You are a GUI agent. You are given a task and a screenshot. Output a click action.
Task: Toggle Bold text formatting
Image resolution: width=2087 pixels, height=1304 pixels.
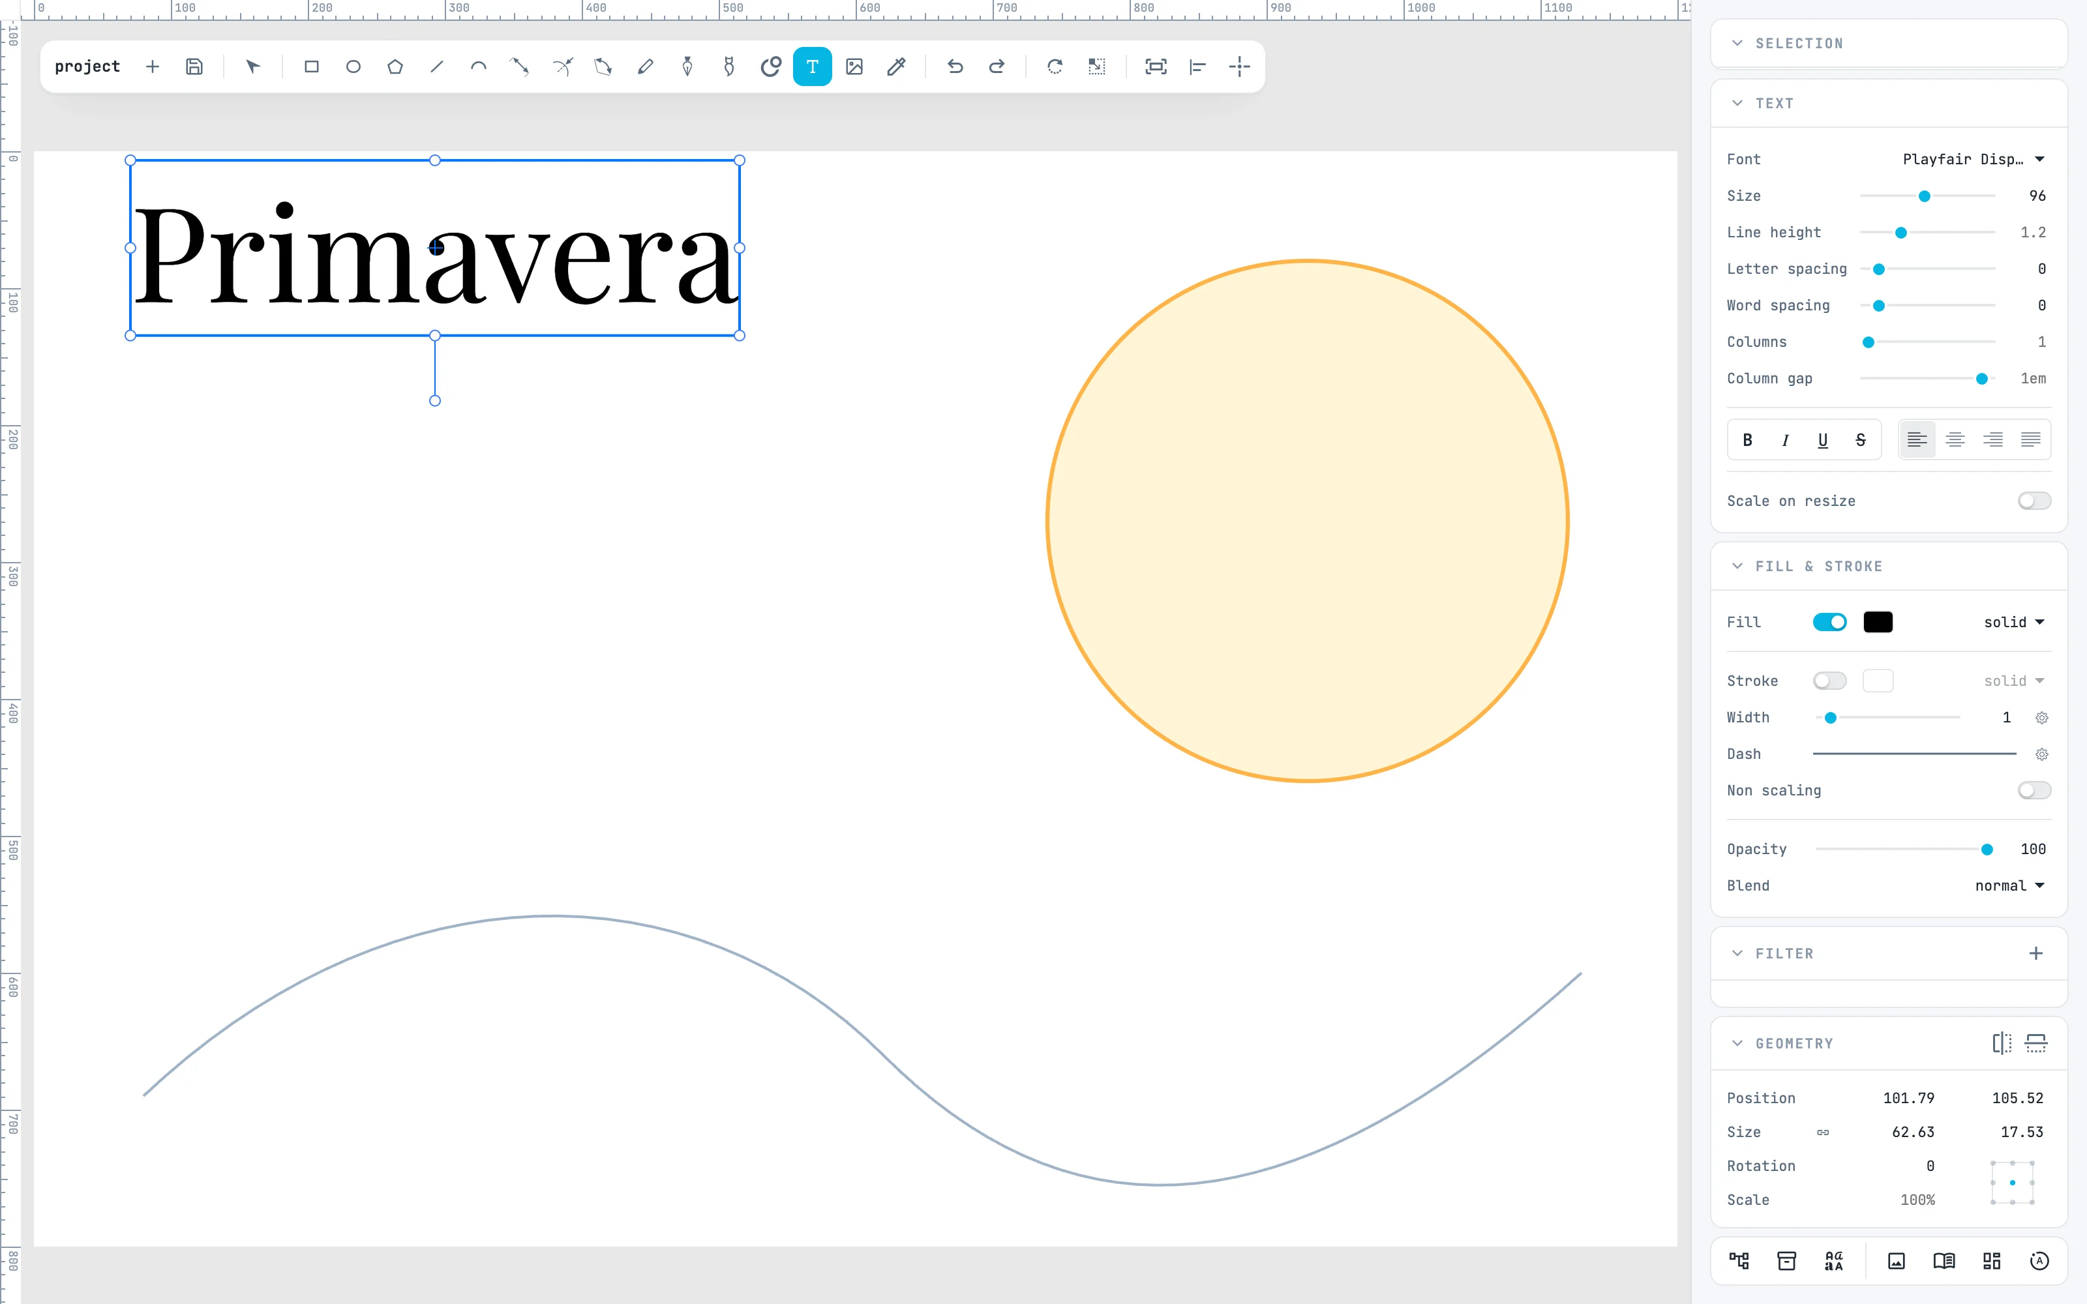pos(1747,440)
